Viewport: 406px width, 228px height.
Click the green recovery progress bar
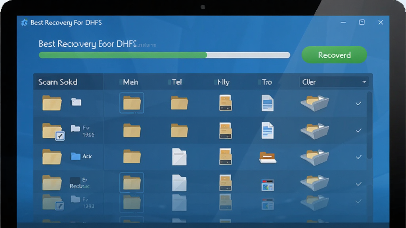(165, 55)
